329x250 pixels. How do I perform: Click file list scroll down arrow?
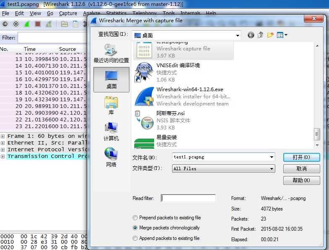[x=317, y=145]
